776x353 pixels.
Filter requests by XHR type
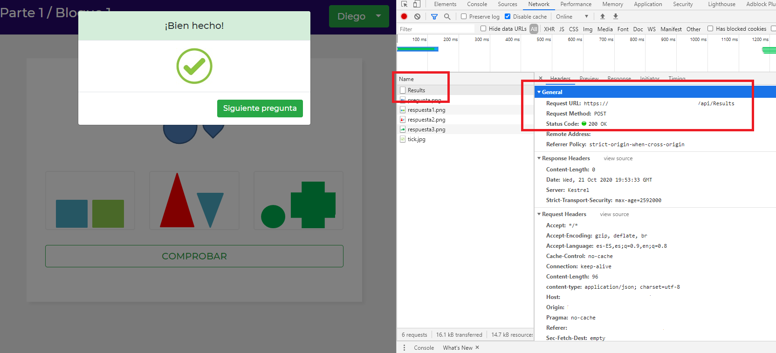(549, 29)
